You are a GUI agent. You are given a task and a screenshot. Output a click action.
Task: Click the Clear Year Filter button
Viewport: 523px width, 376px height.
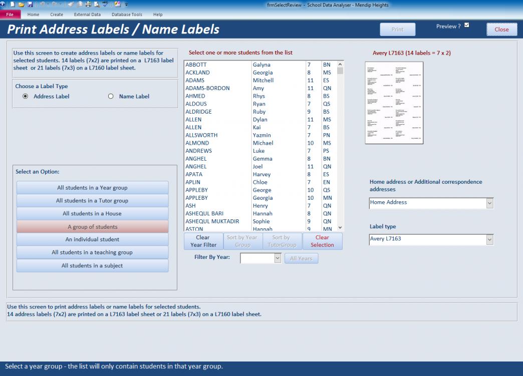pos(203,241)
